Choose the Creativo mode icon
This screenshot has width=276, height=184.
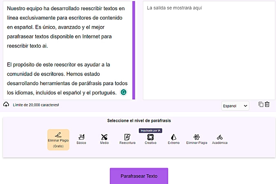[x=150, y=137]
